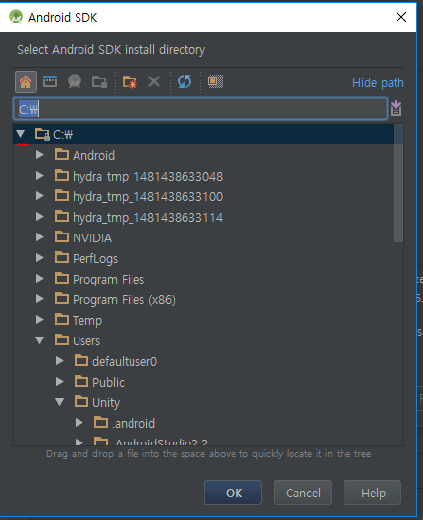Toggle show hidden files and directories
The image size is (423, 520).
(215, 81)
